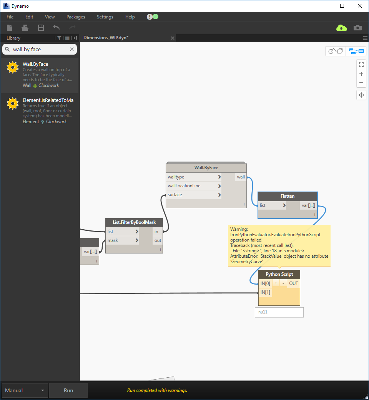Open the View menu
This screenshot has width=369, height=400.
click(50, 17)
